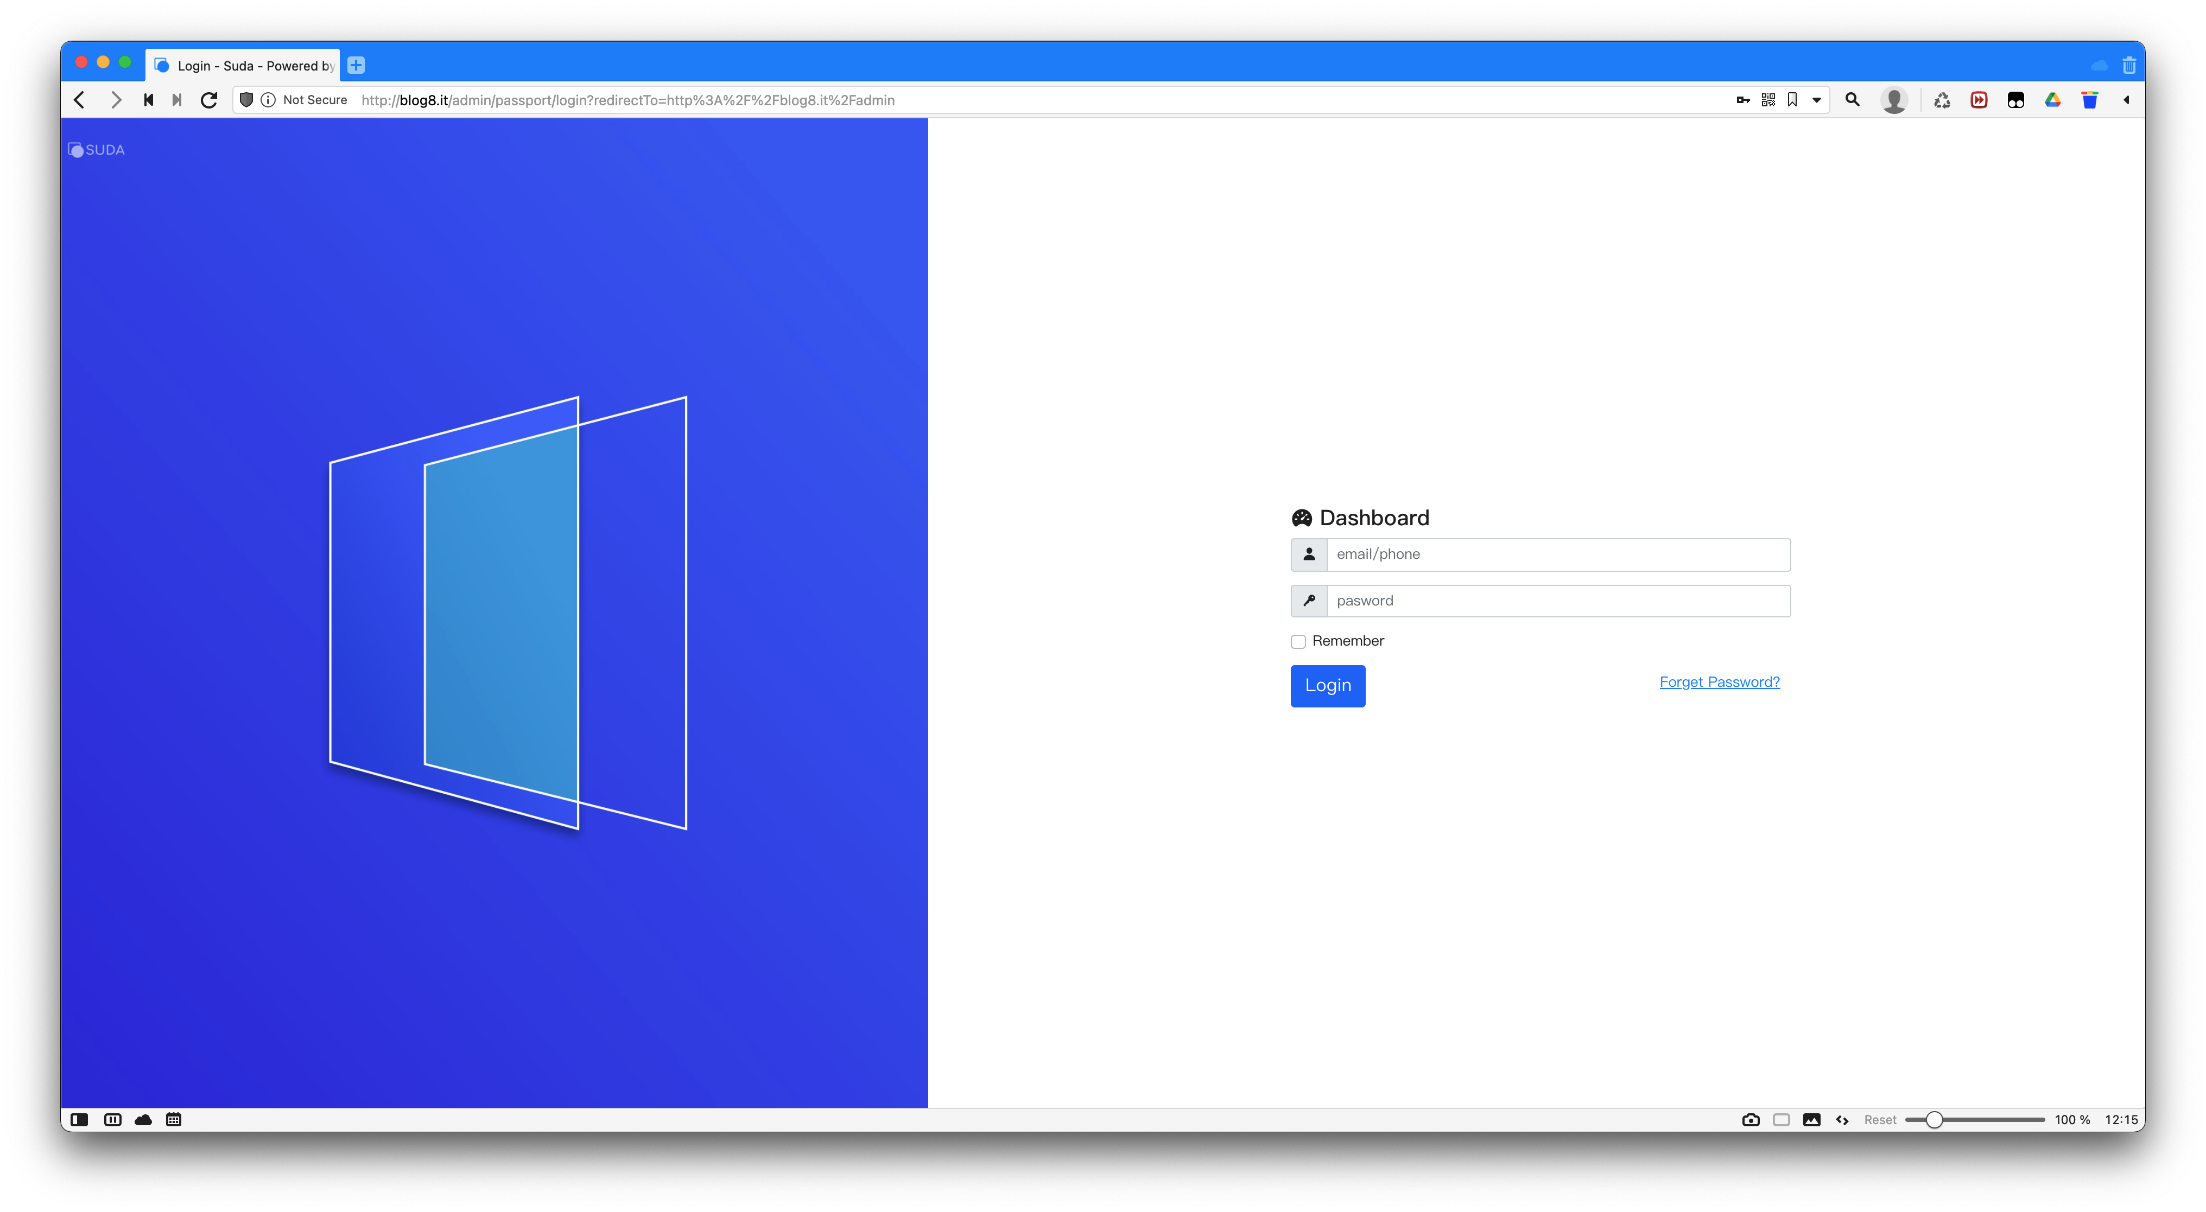Open a new browser tab

pos(356,64)
